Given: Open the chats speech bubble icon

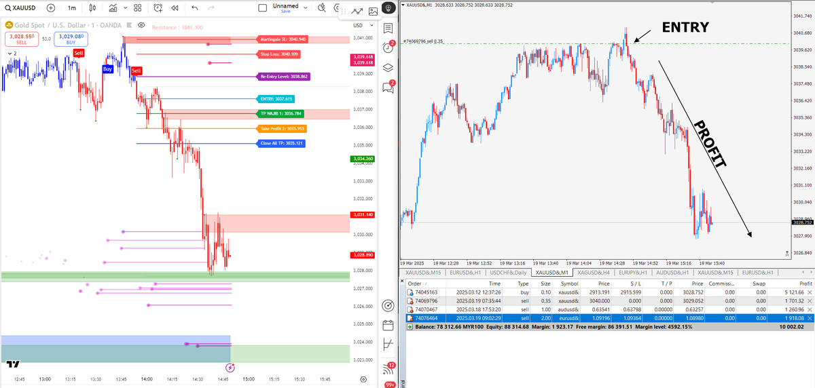Looking at the screenshot, I should [388, 87].
